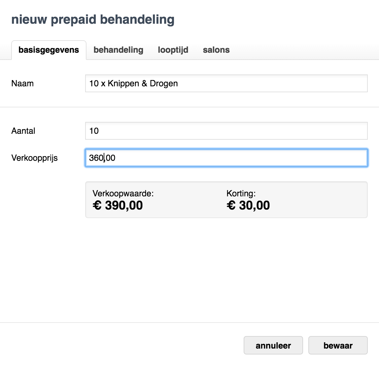The width and height of the screenshot is (379, 367).
Task: Click the Korting label
Action: pos(241,193)
